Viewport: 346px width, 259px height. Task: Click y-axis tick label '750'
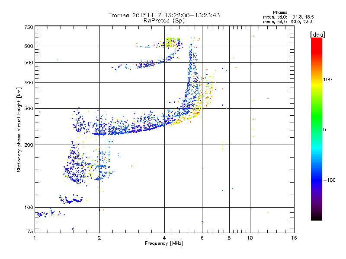29,27
